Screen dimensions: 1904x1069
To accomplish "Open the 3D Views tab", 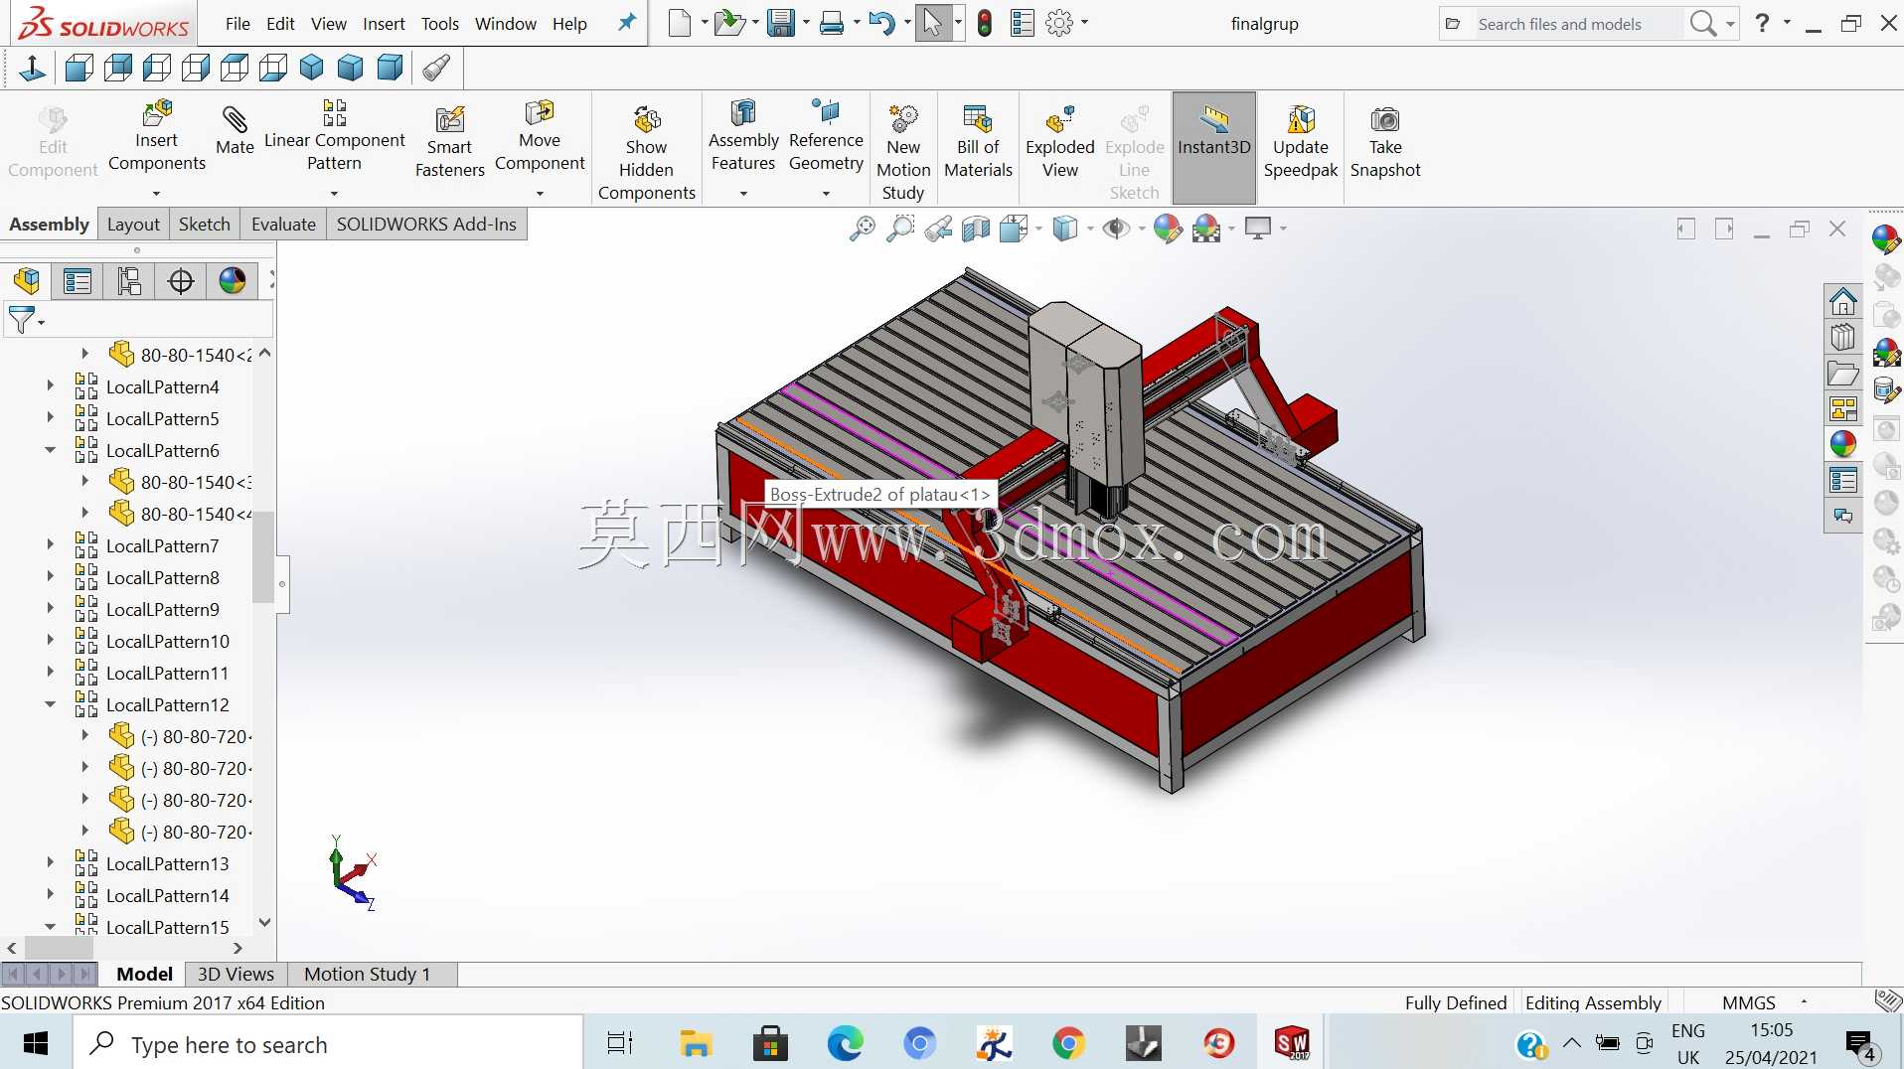I will (x=236, y=974).
